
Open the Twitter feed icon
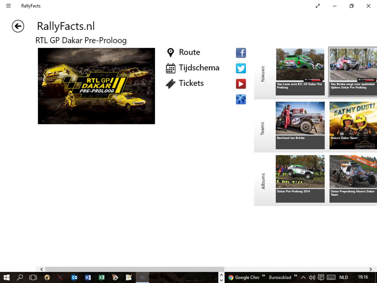(241, 68)
